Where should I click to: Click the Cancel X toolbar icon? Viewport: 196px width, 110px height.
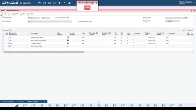pos(9,14)
